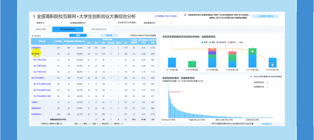Click the 高水平专业群院校C档 sub-row link
Image resolution: width=314 pixels, height=140 pixels.
click(42, 96)
